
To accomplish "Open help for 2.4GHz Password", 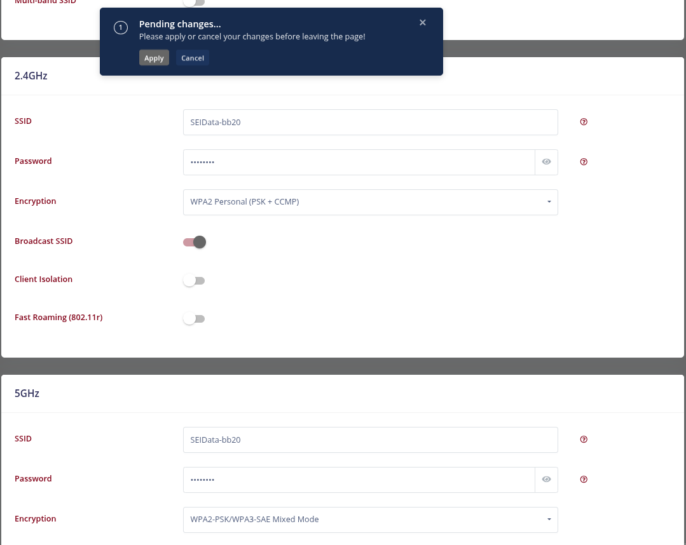I will coord(584,162).
